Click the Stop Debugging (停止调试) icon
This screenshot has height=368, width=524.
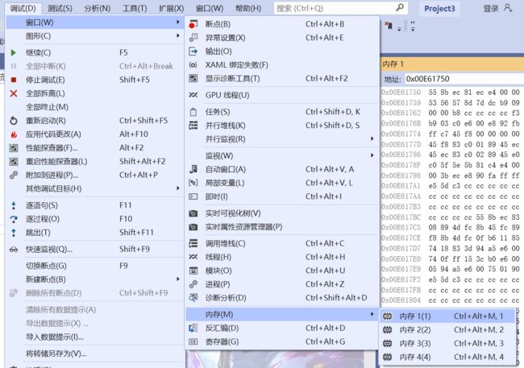click(x=14, y=80)
